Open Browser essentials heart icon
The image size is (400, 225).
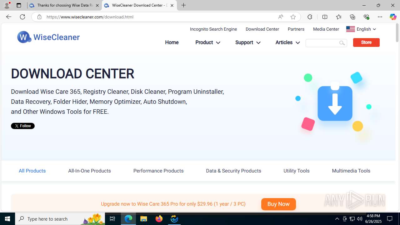click(x=366, y=17)
